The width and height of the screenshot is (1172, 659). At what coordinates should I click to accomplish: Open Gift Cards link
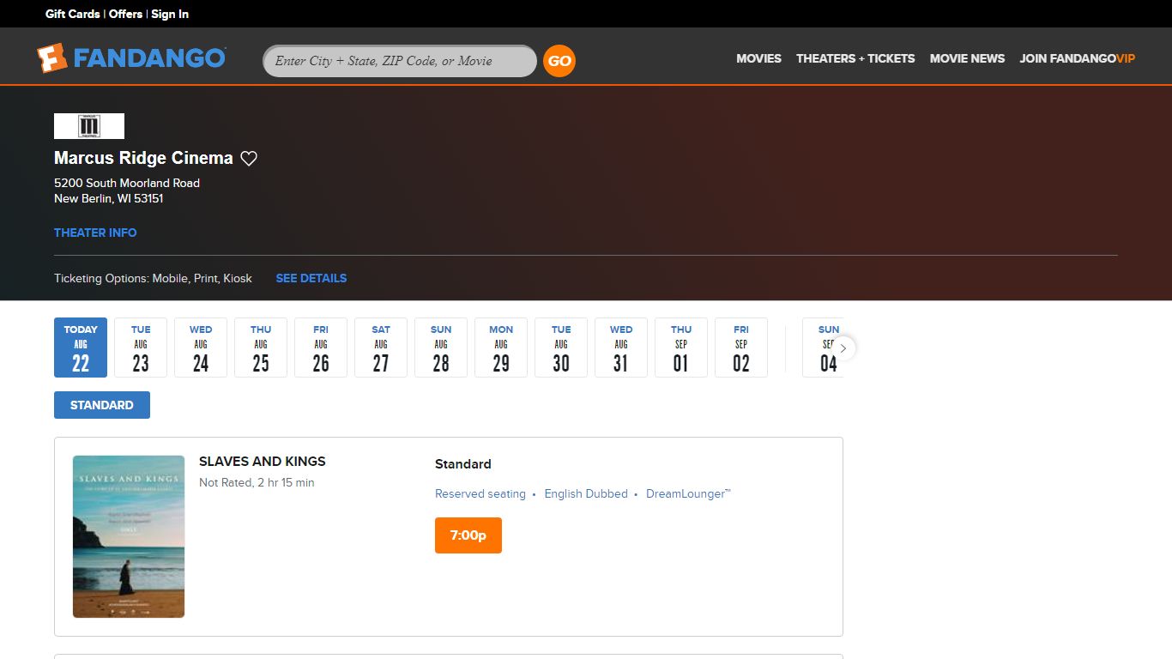73,14
